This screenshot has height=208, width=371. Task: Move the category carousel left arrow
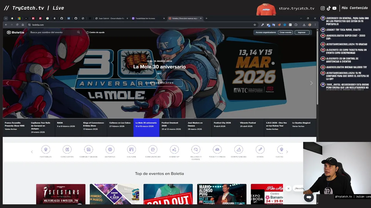[32, 152]
